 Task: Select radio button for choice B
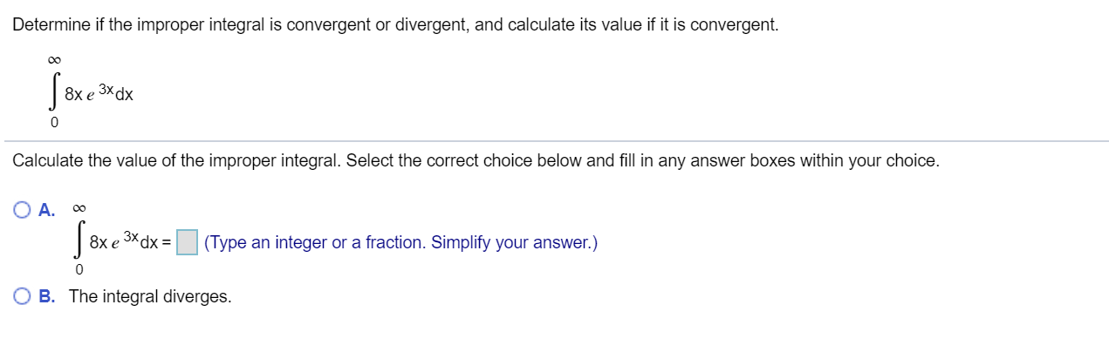click(23, 296)
